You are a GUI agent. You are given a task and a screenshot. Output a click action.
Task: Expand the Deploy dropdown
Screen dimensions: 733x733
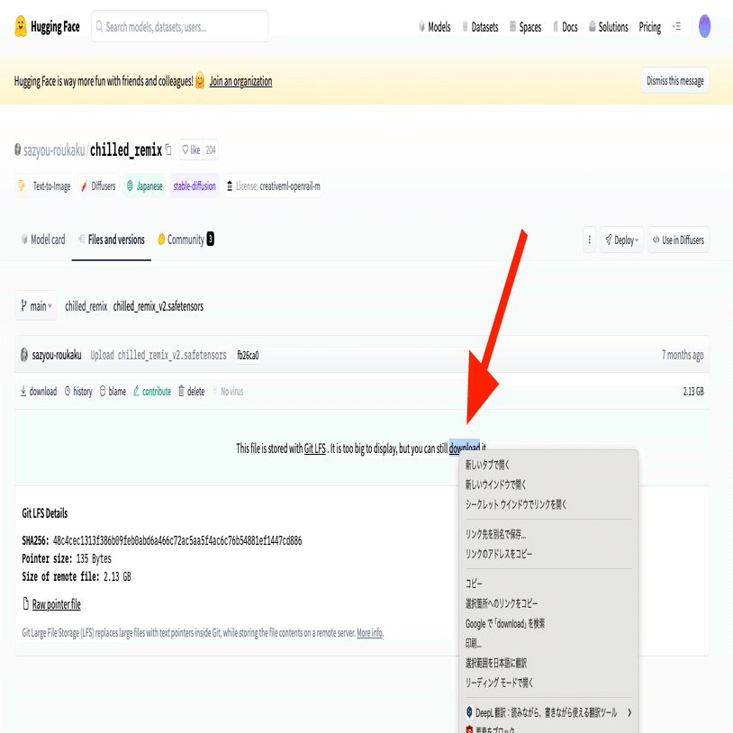pyautogui.click(x=621, y=240)
